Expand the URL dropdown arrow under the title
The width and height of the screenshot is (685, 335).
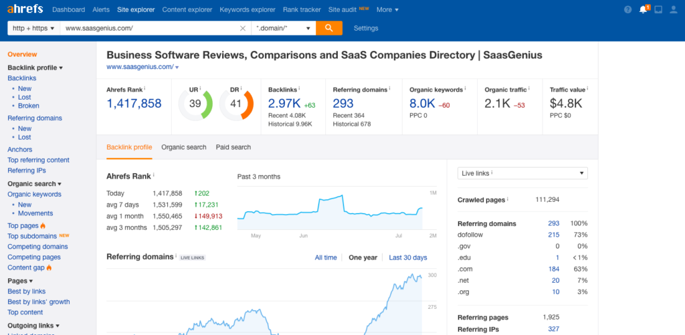[177, 68]
